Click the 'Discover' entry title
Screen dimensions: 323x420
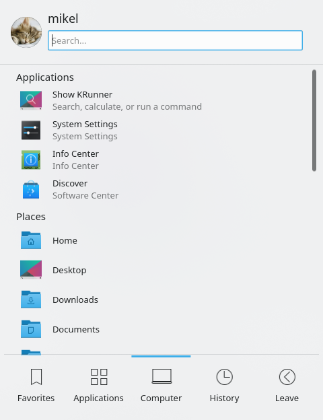[x=70, y=184]
